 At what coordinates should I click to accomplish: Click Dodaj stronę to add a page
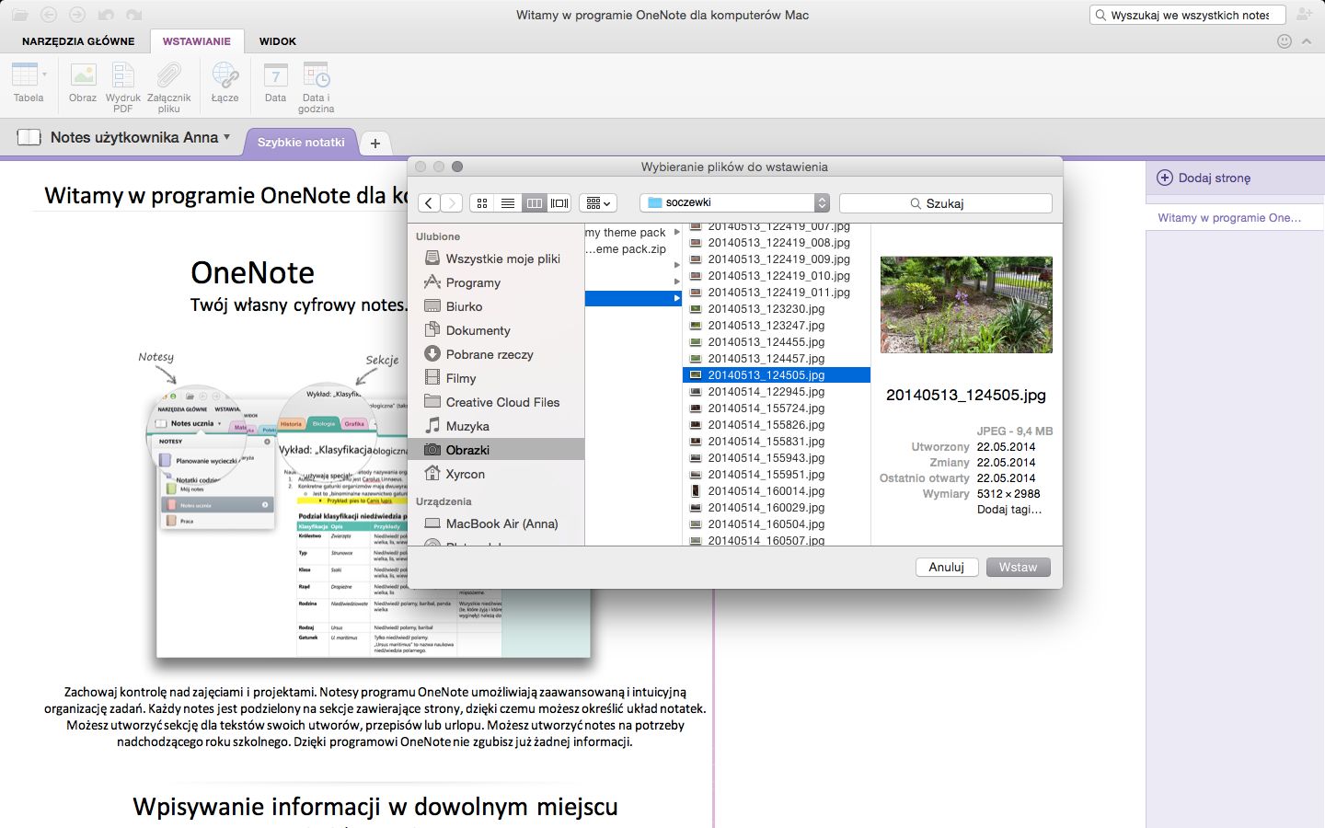point(1205,178)
